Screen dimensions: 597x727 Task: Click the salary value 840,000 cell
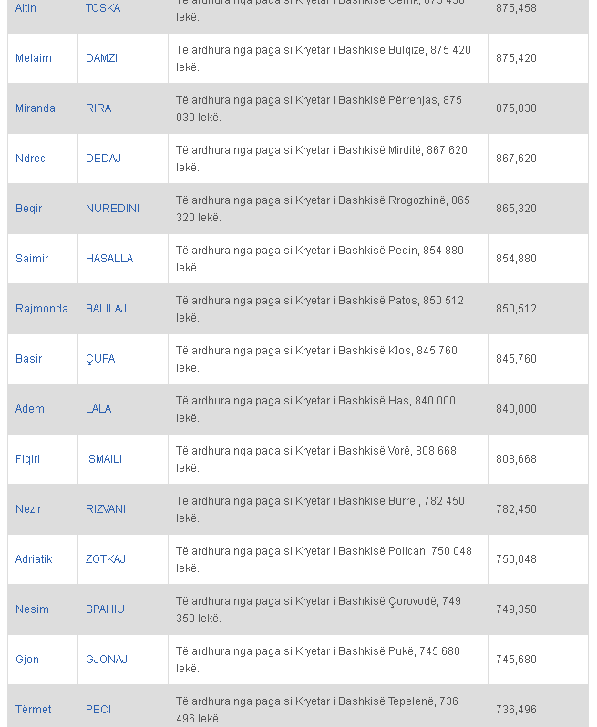point(516,409)
